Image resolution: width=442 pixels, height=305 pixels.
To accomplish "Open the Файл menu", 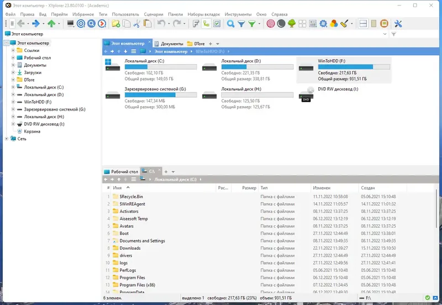I will [x=10, y=14].
